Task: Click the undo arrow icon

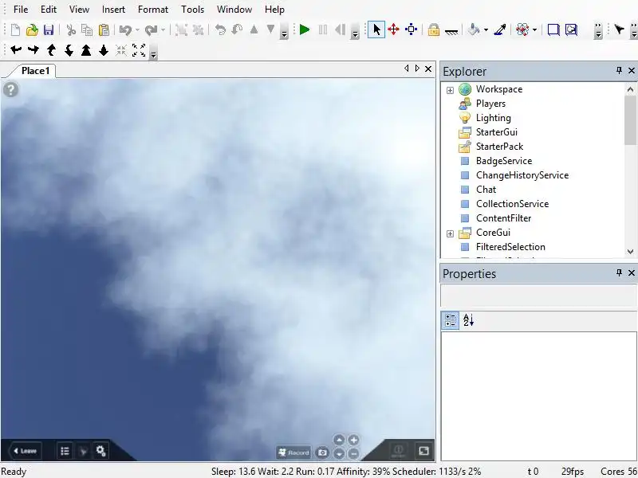Action: tap(126, 29)
